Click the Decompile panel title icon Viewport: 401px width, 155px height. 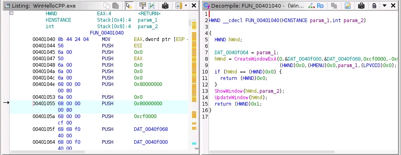pyautogui.click(x=207, y=6)
